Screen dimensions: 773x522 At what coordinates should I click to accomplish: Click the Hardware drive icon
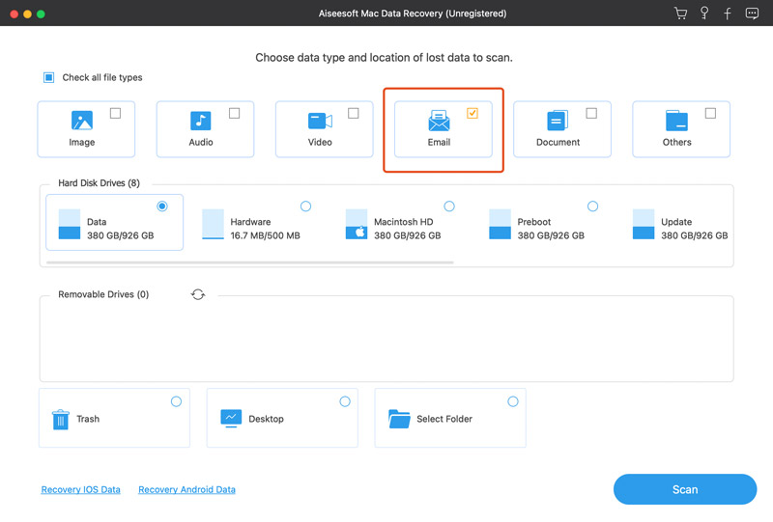pyautogui.click(x=213, y=224)
